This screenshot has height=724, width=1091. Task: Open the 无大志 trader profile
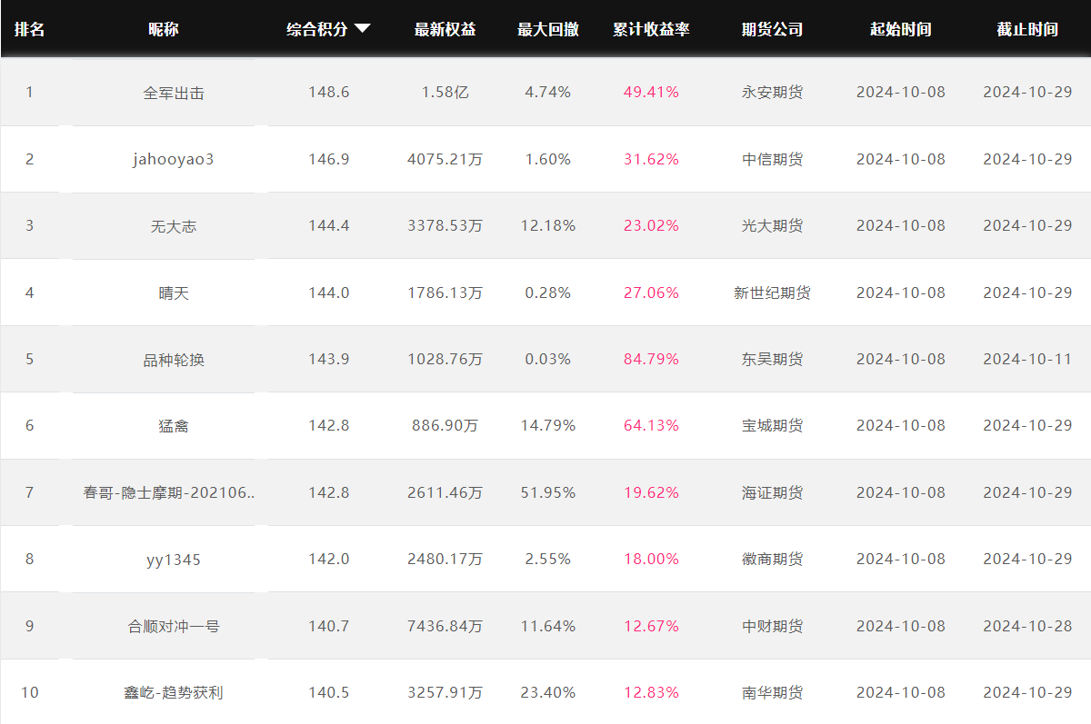(x=174, y=225)
